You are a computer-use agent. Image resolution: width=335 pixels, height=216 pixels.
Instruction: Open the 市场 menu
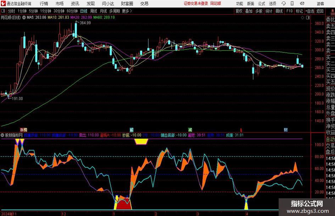click(60, 4)
